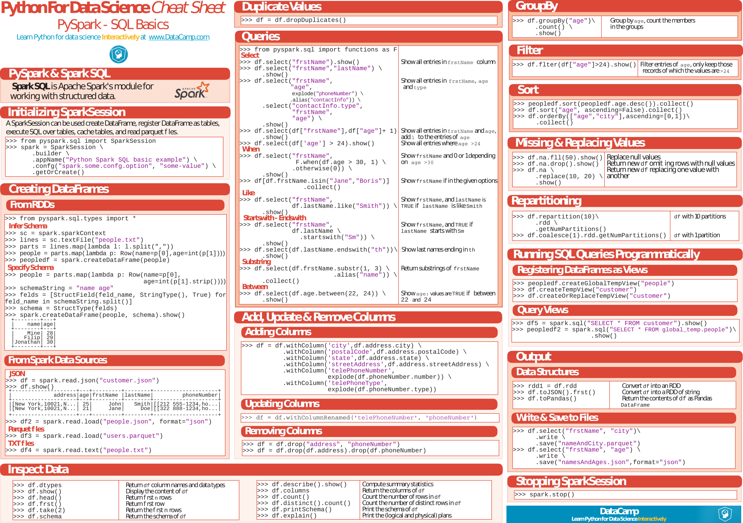This screenshot has height=523, width=743.
Task: Click the 'df.explain()' code line
Action: (x=287, y=516)
